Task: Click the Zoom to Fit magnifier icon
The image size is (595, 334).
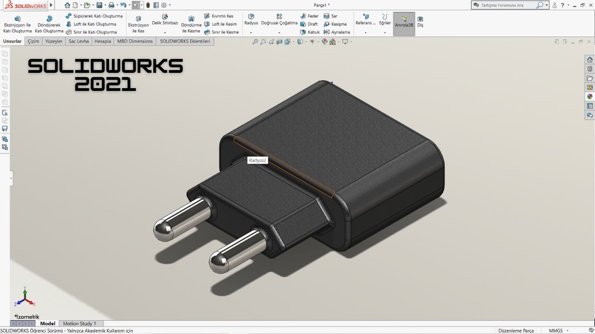Action: (255, 42)
